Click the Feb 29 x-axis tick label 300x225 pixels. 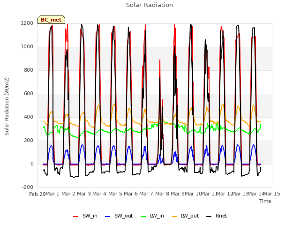click(x=37, y=194)
